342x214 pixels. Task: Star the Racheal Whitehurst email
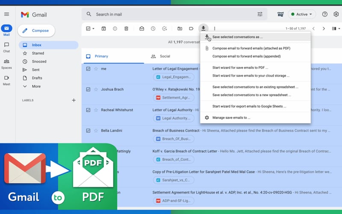96,110
